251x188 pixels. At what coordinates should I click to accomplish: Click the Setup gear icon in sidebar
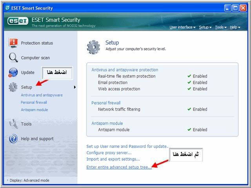click(13, 87)
